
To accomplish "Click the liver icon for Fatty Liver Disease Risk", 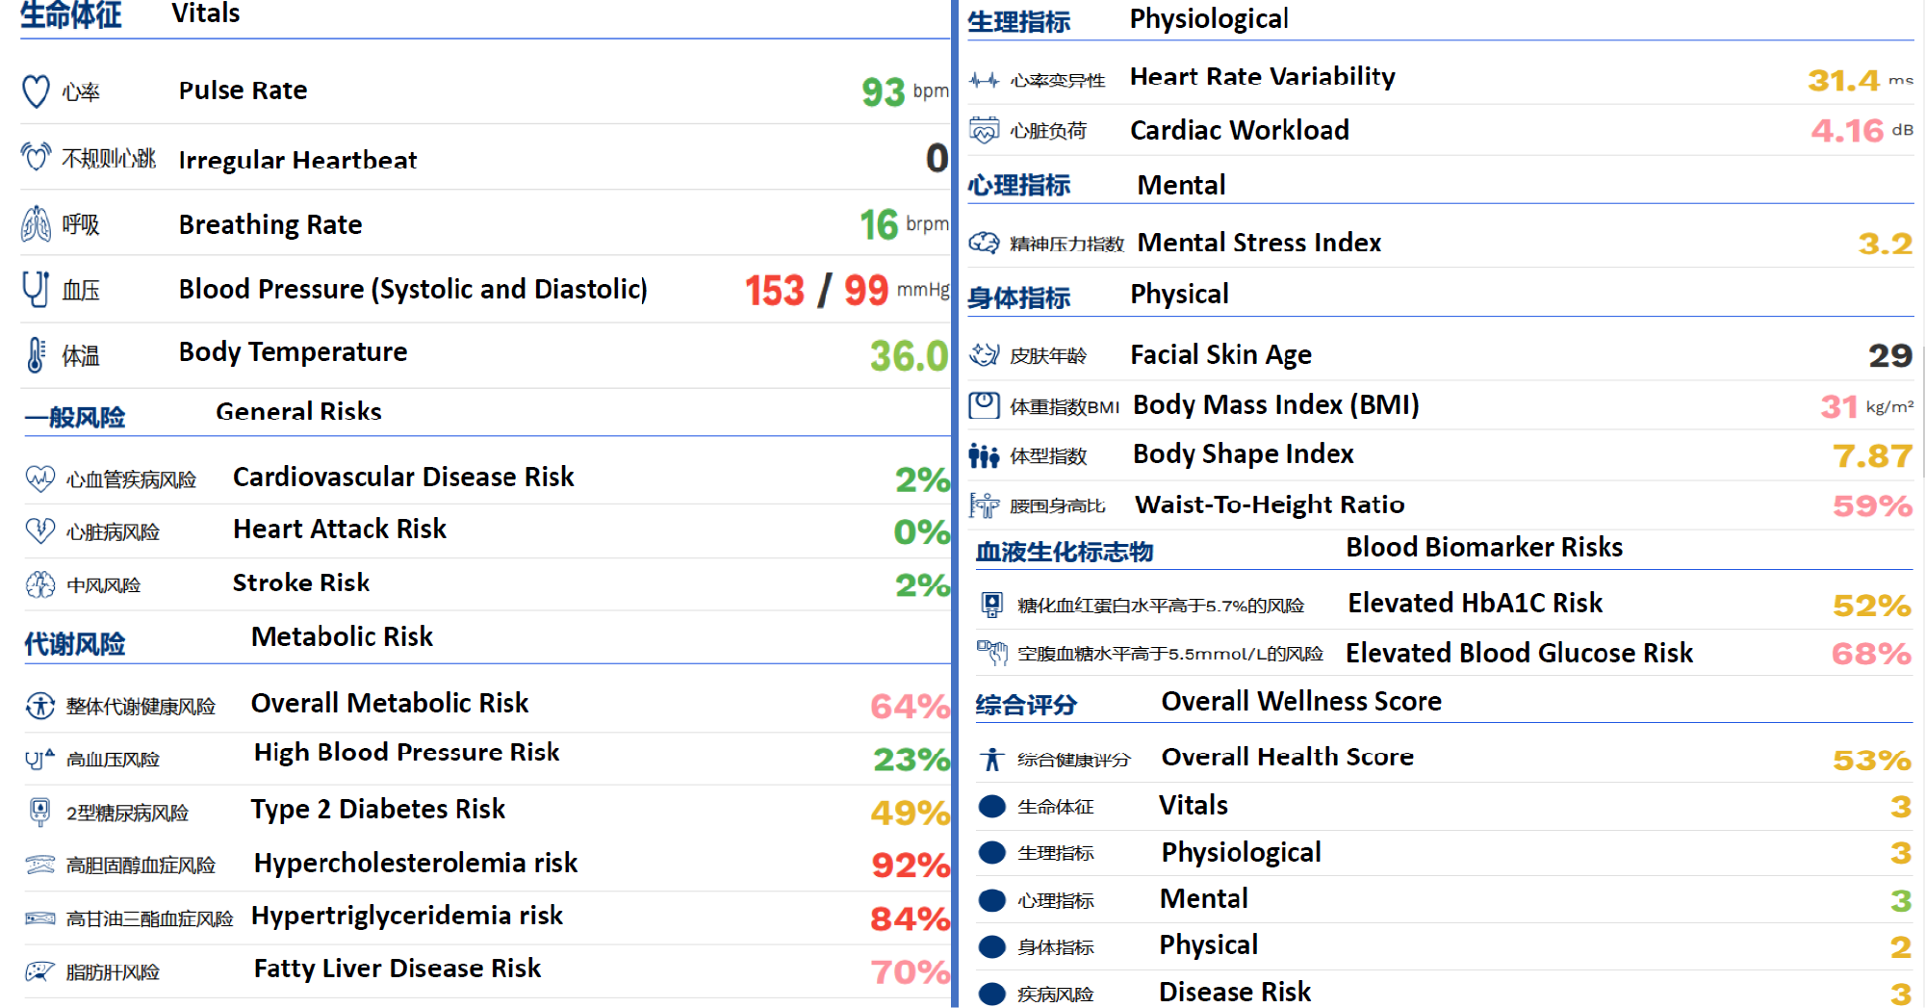I will click(x=39, y=971).
